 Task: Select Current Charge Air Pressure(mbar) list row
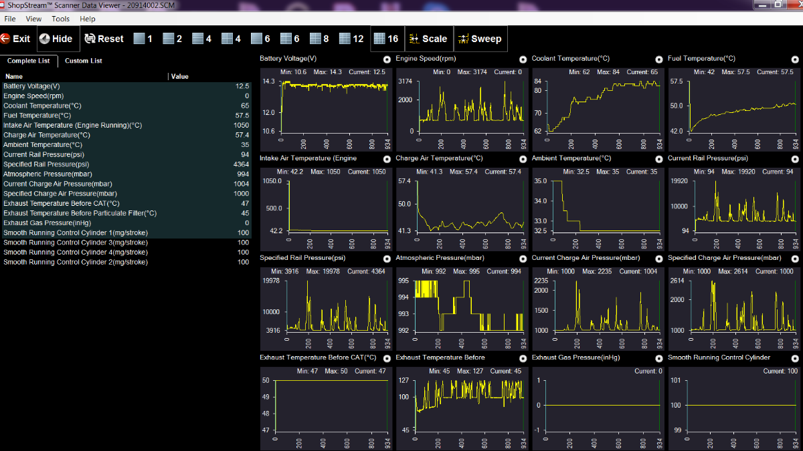[x=126, y=184]
